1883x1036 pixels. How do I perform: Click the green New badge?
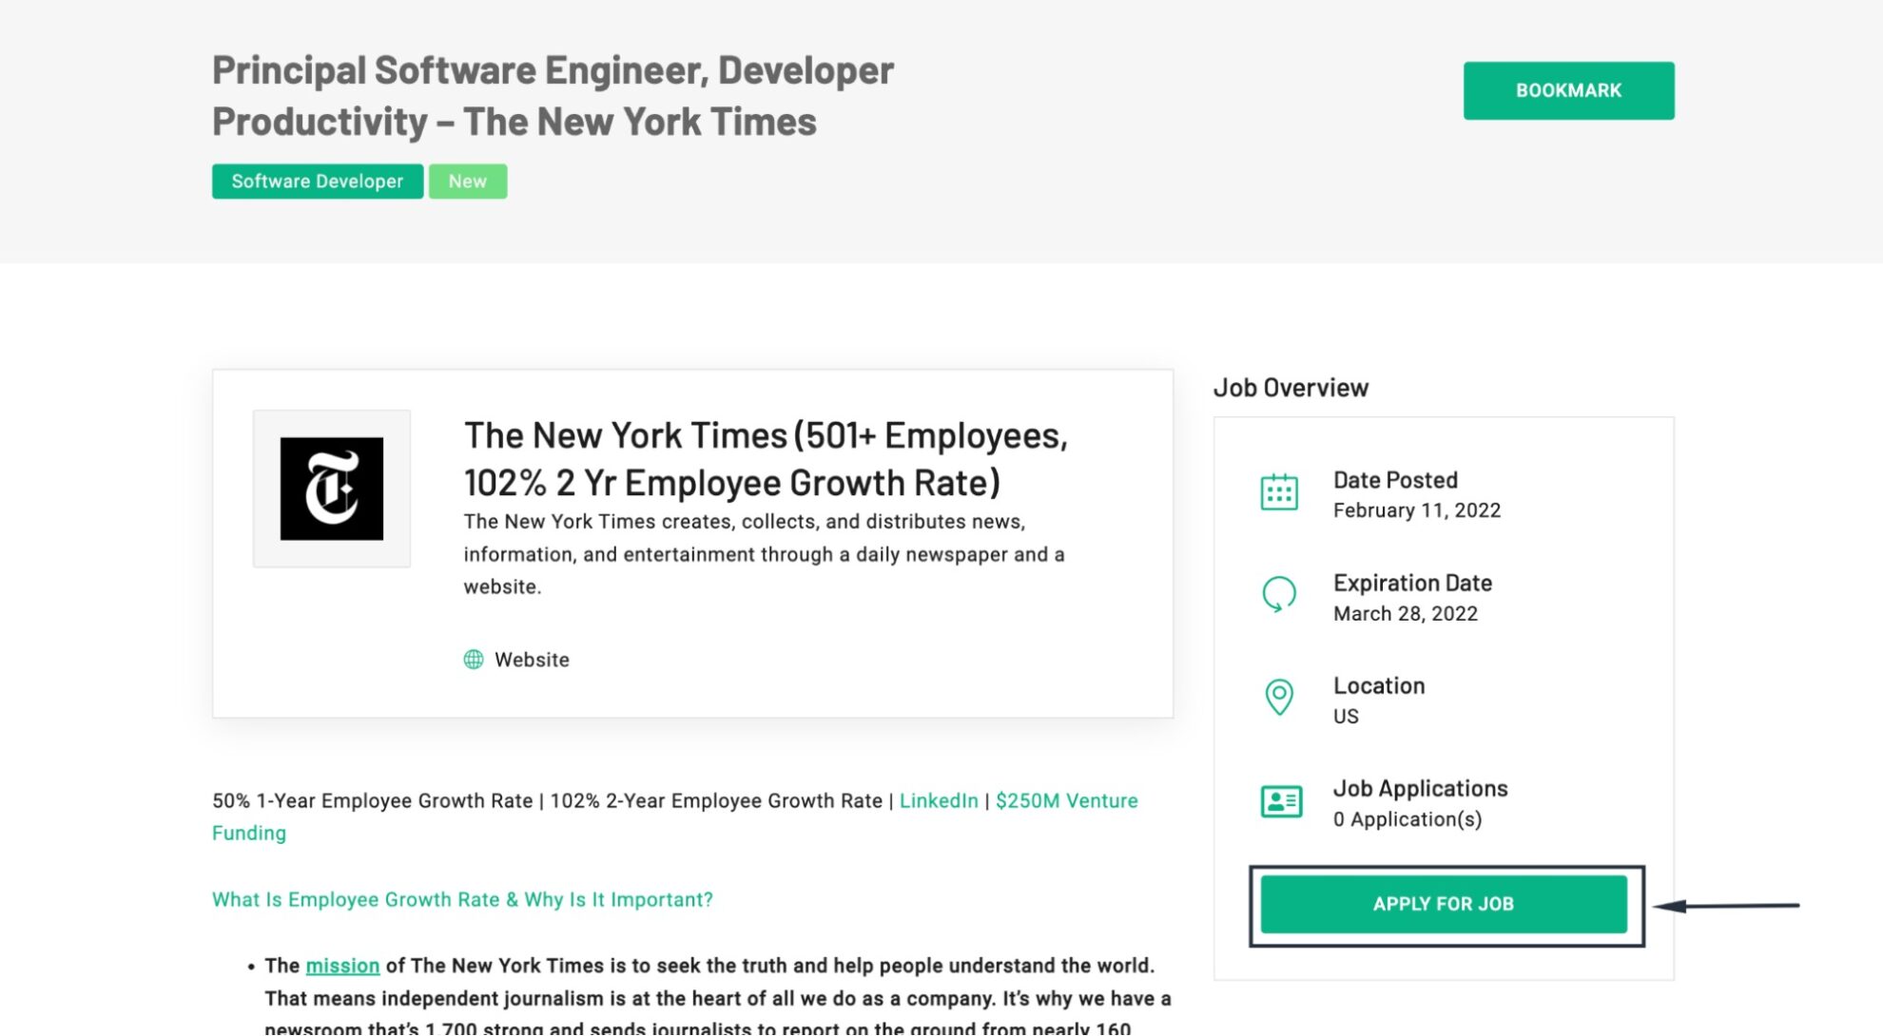[467, 181]
